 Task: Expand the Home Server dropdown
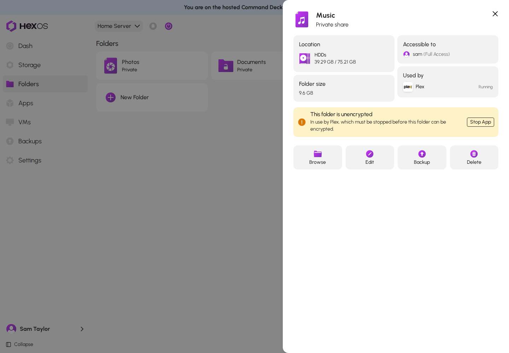[x=119, y=26]
